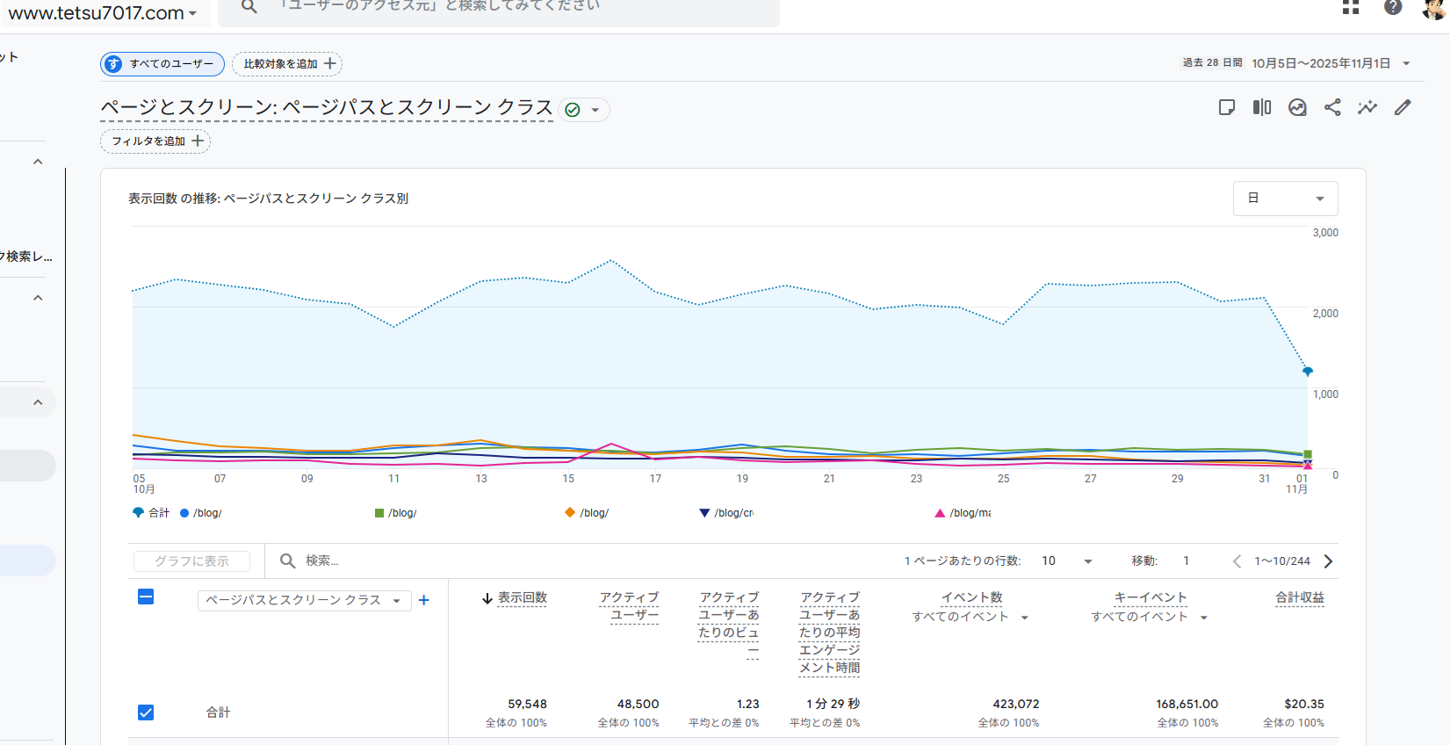Click the フィルタを追加 button
The height and width of the screenshot is (745, 1450).
tap(155, 141)
